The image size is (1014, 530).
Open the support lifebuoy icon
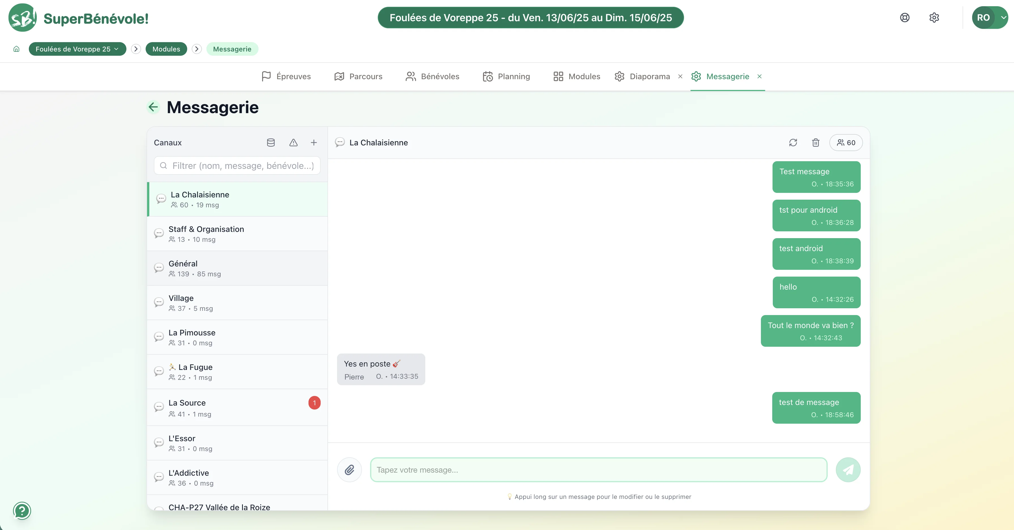(x=905, y=17)
